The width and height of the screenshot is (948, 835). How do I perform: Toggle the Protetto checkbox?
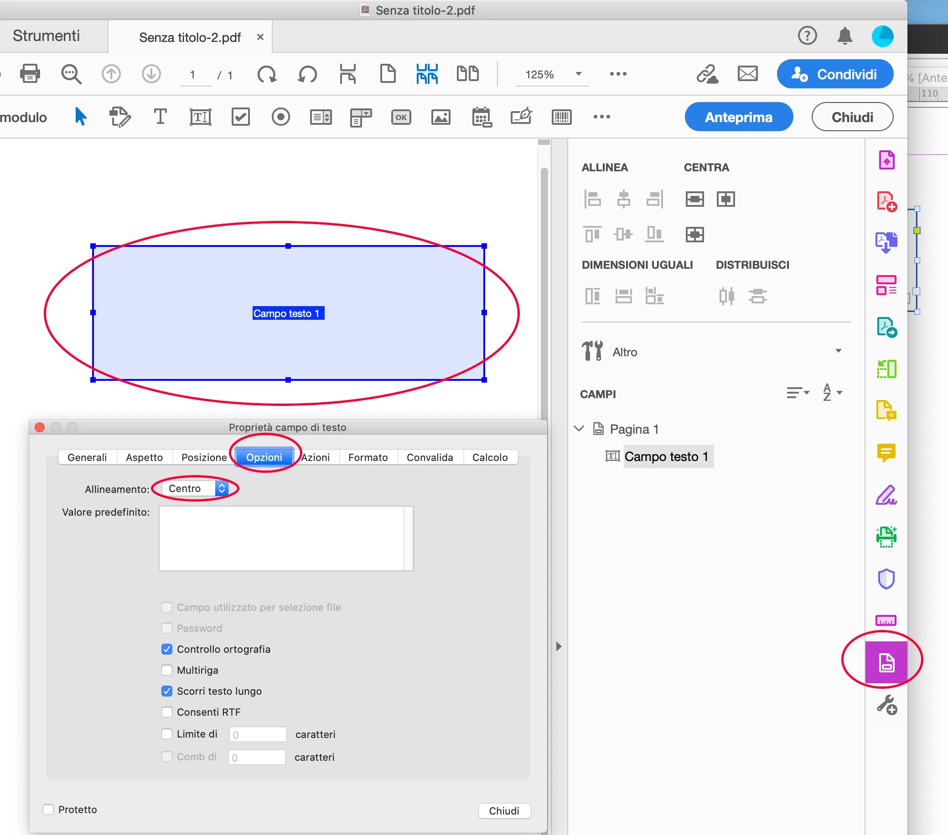[x=48, y=809]
